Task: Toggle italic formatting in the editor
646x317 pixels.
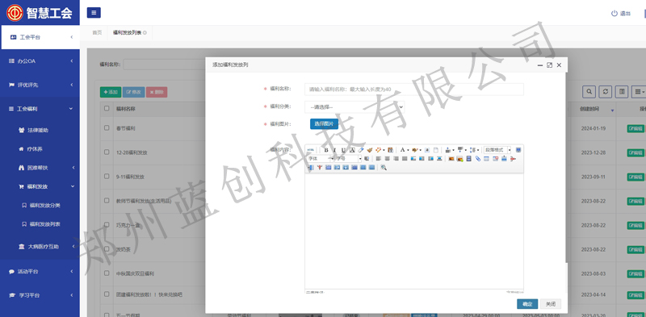Action: [x=334, y=150]
